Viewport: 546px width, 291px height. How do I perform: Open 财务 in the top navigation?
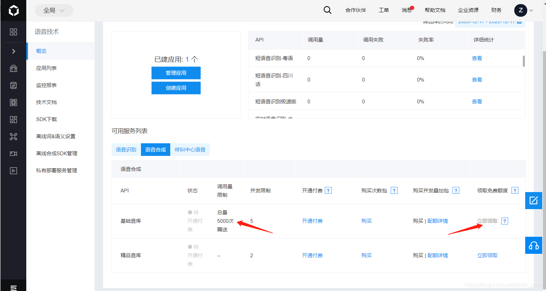496,10
